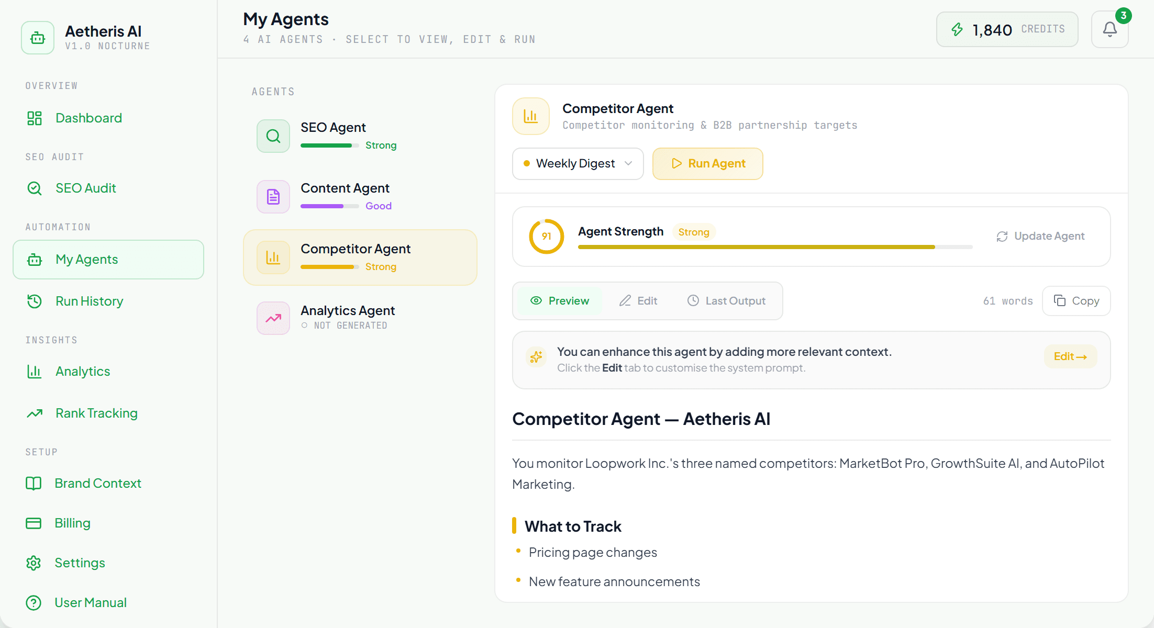1154x628 pixels.
Task: Click the Analytics Agent trend icon tile
Action: [273, 318]
